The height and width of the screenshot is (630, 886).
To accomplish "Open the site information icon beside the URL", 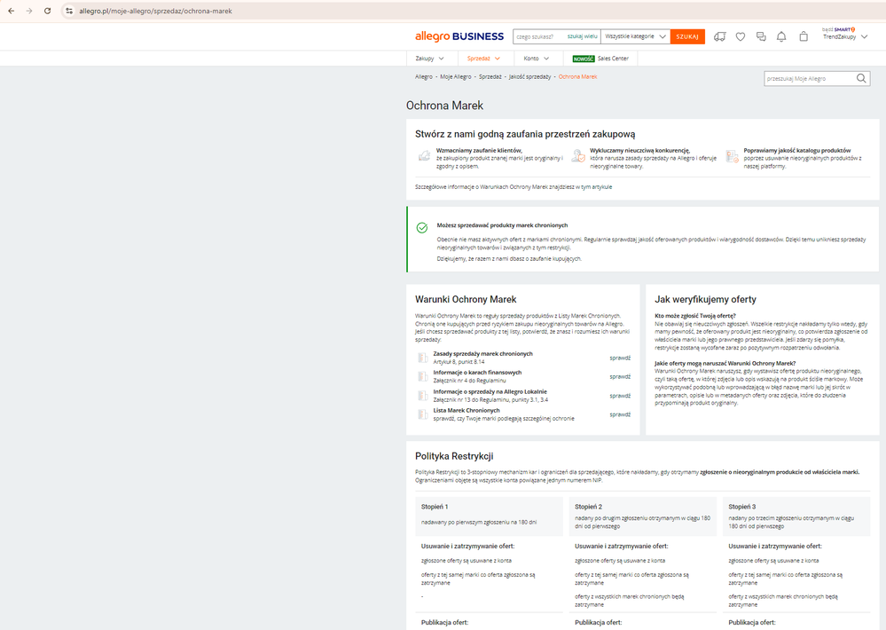I will pos(69,11).
